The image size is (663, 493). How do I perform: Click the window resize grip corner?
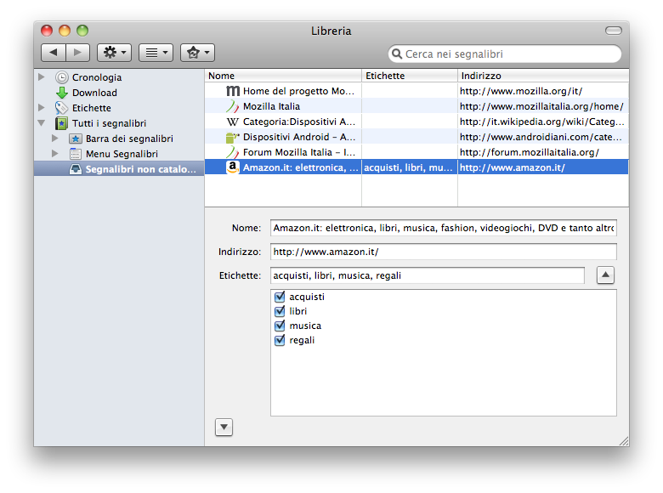624,441
